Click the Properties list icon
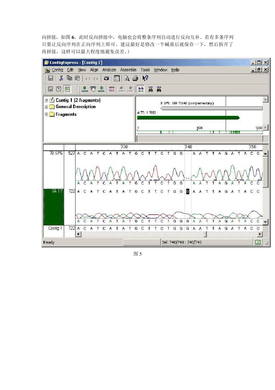This screenshot has height=390, width=275. click(117, 78)
